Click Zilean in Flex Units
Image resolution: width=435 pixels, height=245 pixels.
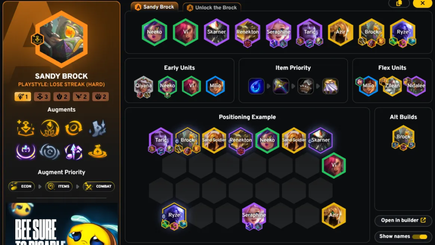pyautogui.click(x=392, y=86)
